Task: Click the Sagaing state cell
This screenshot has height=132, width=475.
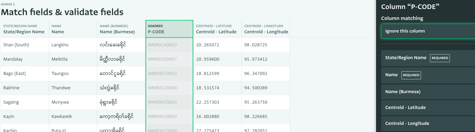Action: (25, 102)
